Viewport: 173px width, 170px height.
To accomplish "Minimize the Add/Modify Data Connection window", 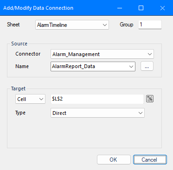I will [120, 8].
